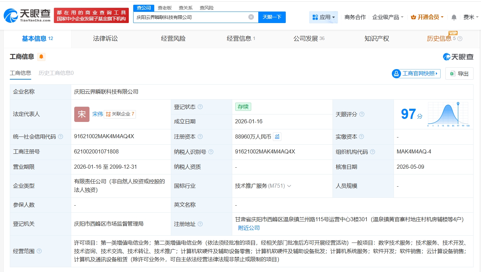Viewport: 481px width, 272px height.
Task: Show help for 统一社会信用代码
Action: pyautogui.click(x=60, y=137)
